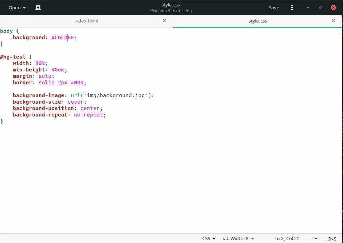Click the ~/webdev/html-testing path subtitle
This screenshot has width=343, height=243.
[171, 11]
